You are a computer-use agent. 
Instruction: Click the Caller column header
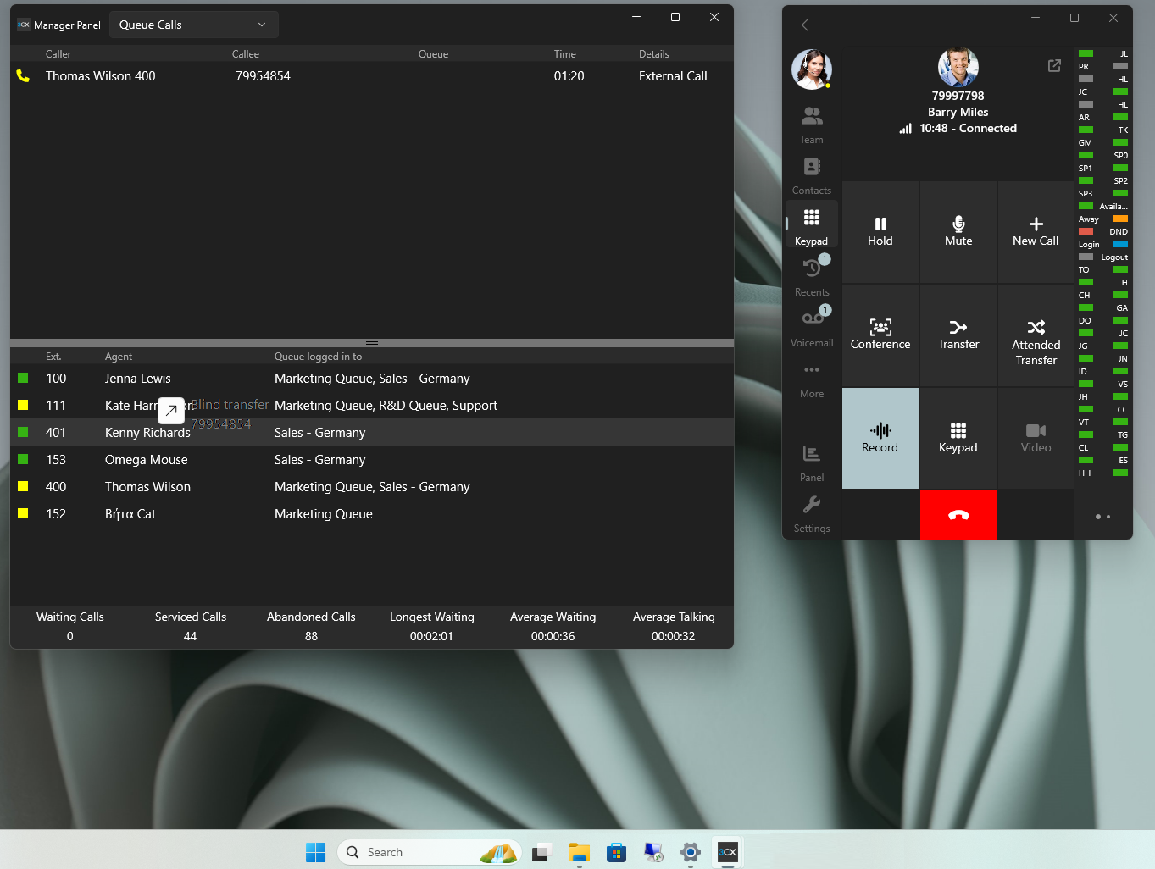pos(58,54)
